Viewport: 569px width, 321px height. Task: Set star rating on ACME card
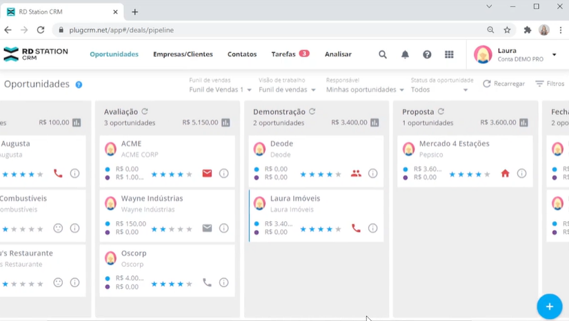[x=172, y=174]
